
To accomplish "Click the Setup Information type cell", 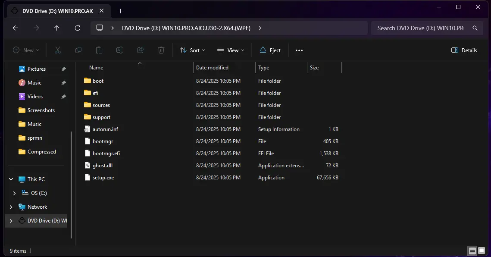I will 278,129.
